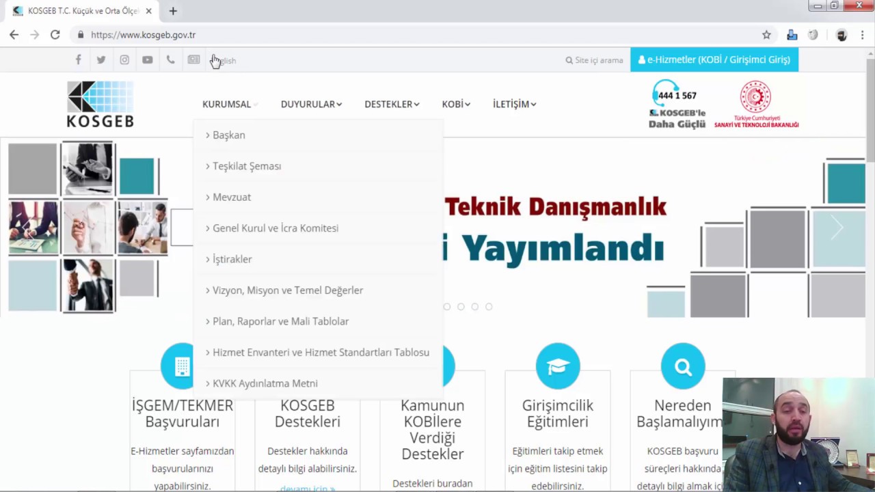Click the İŞGEM/TEKMER building icon
875x492 pixels.
click(182, 366)
